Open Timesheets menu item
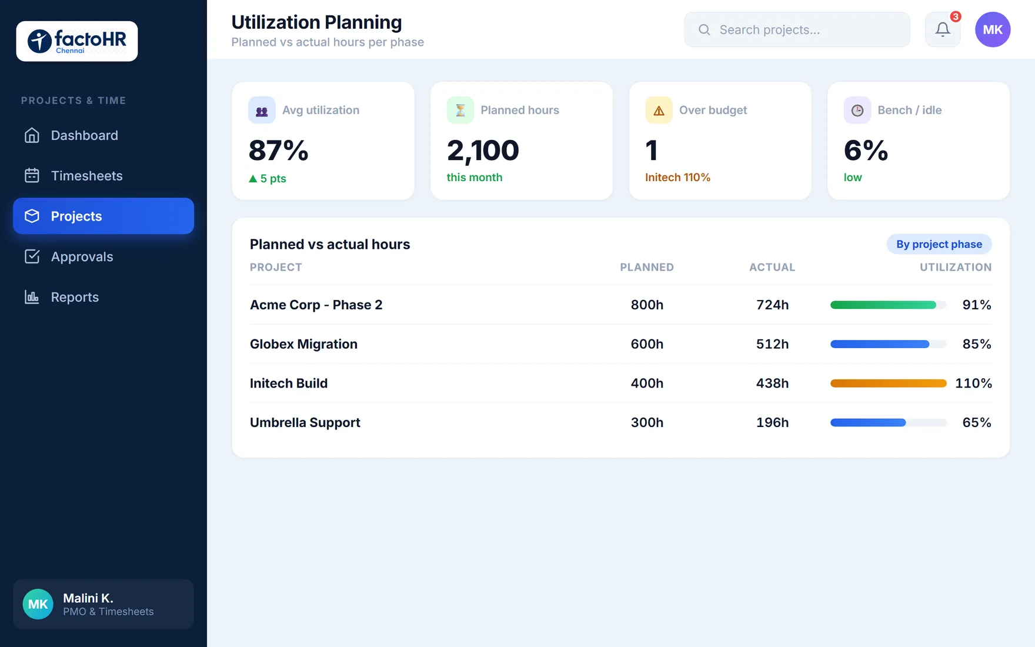Image resolution: width=1035 pixels, height=647 pixels. 103,176
